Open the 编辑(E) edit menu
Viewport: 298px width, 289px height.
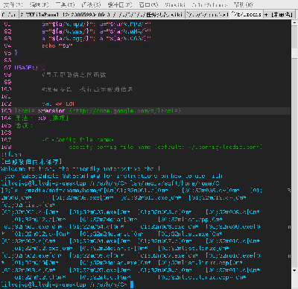point(39,4)
